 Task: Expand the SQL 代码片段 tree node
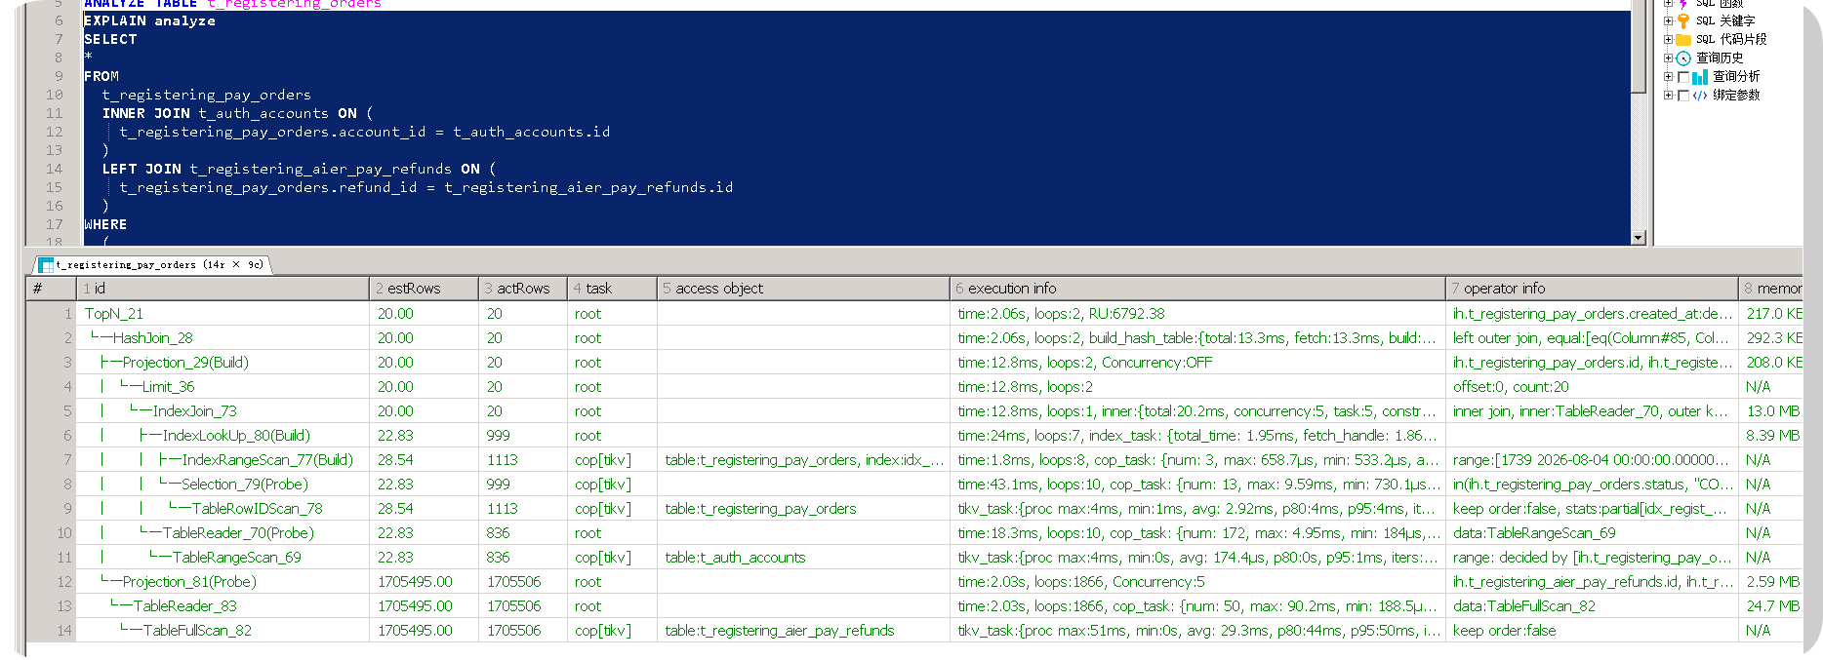[1668, 40]
